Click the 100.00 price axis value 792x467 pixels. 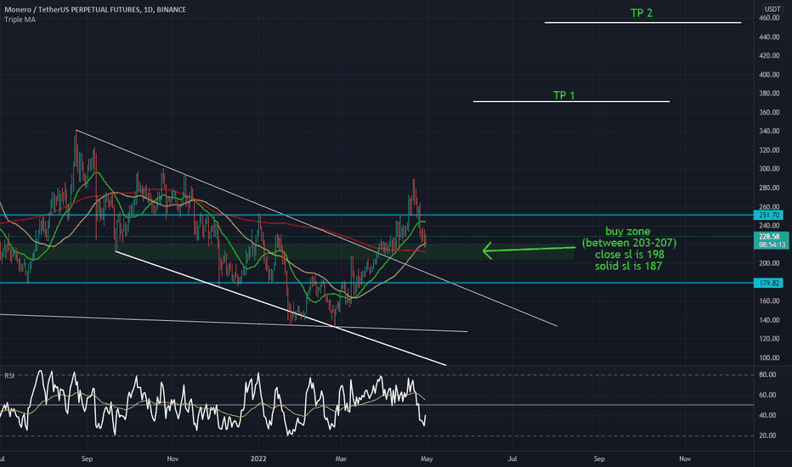pos(769,357)
